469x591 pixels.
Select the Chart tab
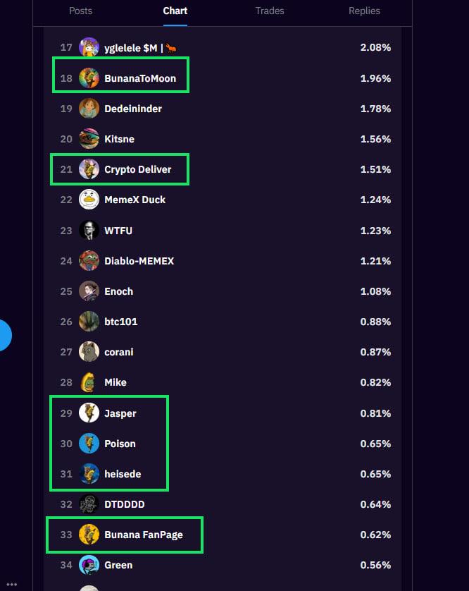175,11
